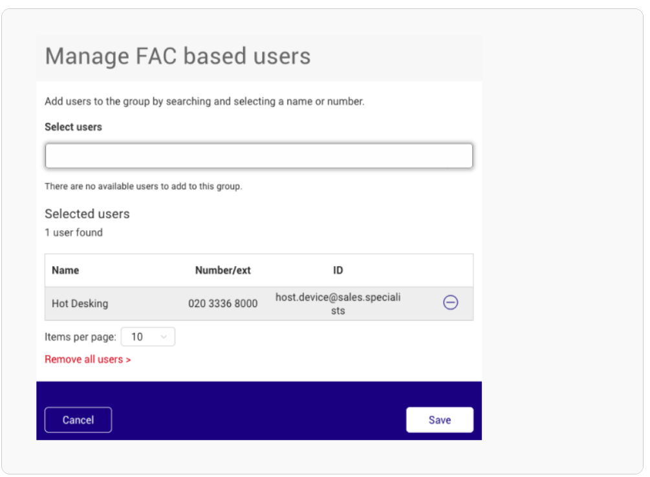Click the 'Add users to the group' instruction
Screen dimensions: 650x477
[204, 101]
